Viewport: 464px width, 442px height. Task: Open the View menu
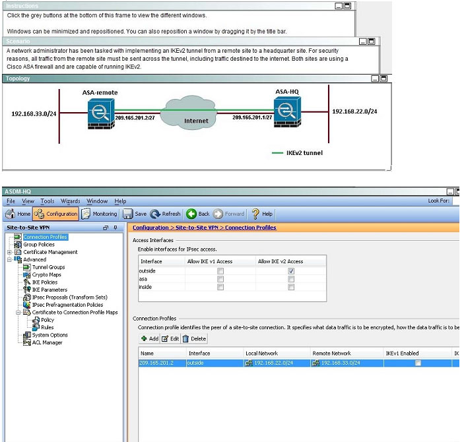(28, 201)
